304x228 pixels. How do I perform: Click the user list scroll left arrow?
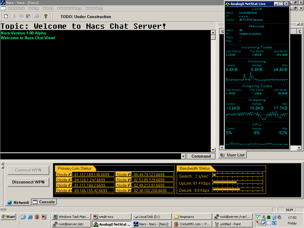coord(222,148)
